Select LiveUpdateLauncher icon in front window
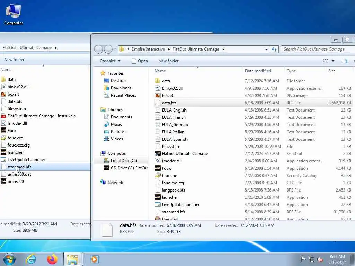Image resolution: width=355 pixels, height=266 pixels. (x=158, y=204)
